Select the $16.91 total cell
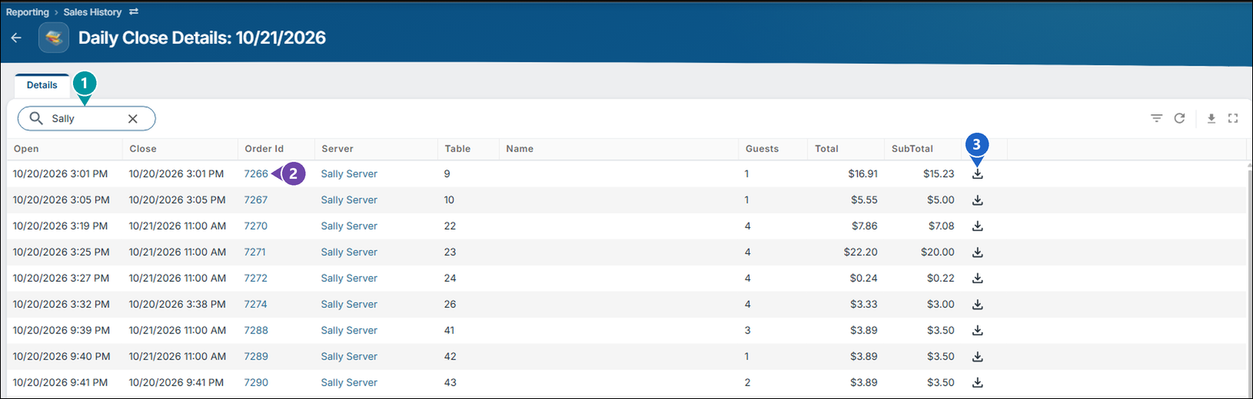 [x=862, y=174]
